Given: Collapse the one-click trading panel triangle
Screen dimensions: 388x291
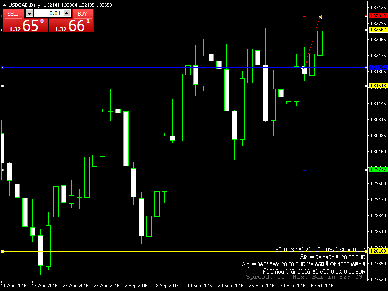Looking at the screenshot, I should point(4,5).
